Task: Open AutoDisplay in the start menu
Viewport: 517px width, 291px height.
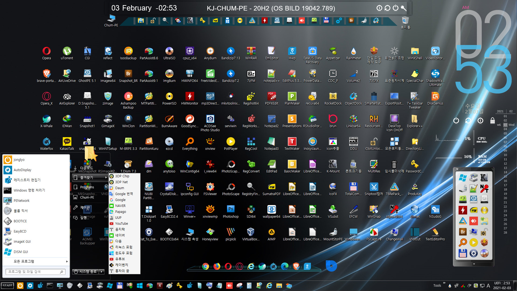Action: (36, 170)
